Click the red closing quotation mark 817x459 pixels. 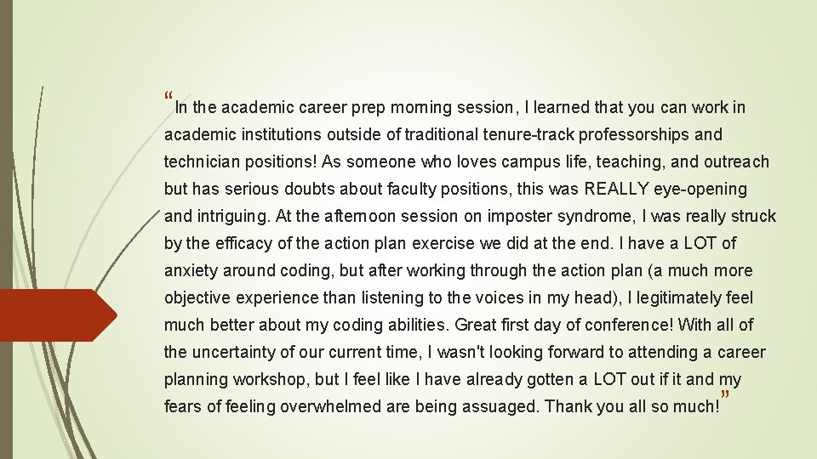[725, 394]
